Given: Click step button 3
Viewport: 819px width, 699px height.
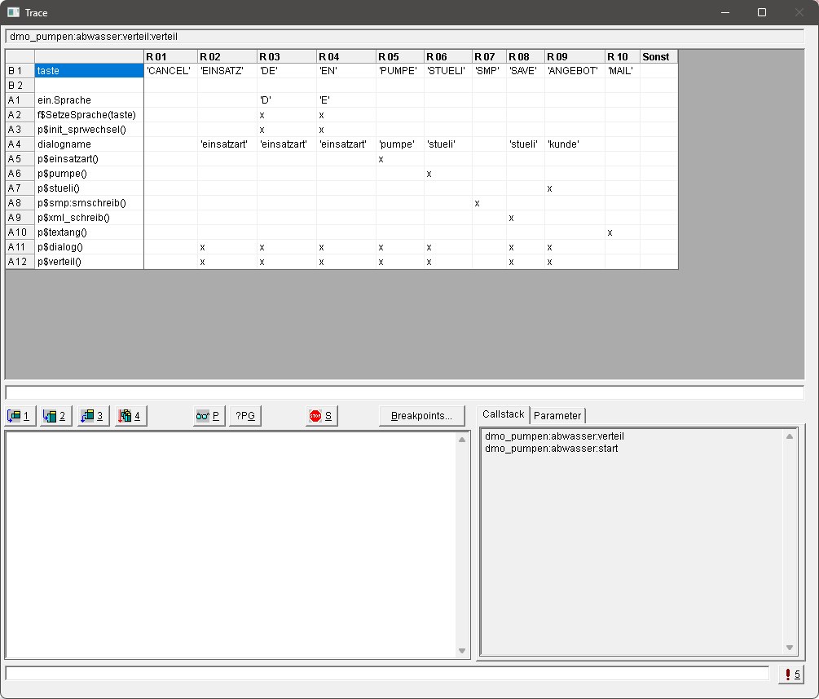Looking at the screenshot, I should 94,416.
